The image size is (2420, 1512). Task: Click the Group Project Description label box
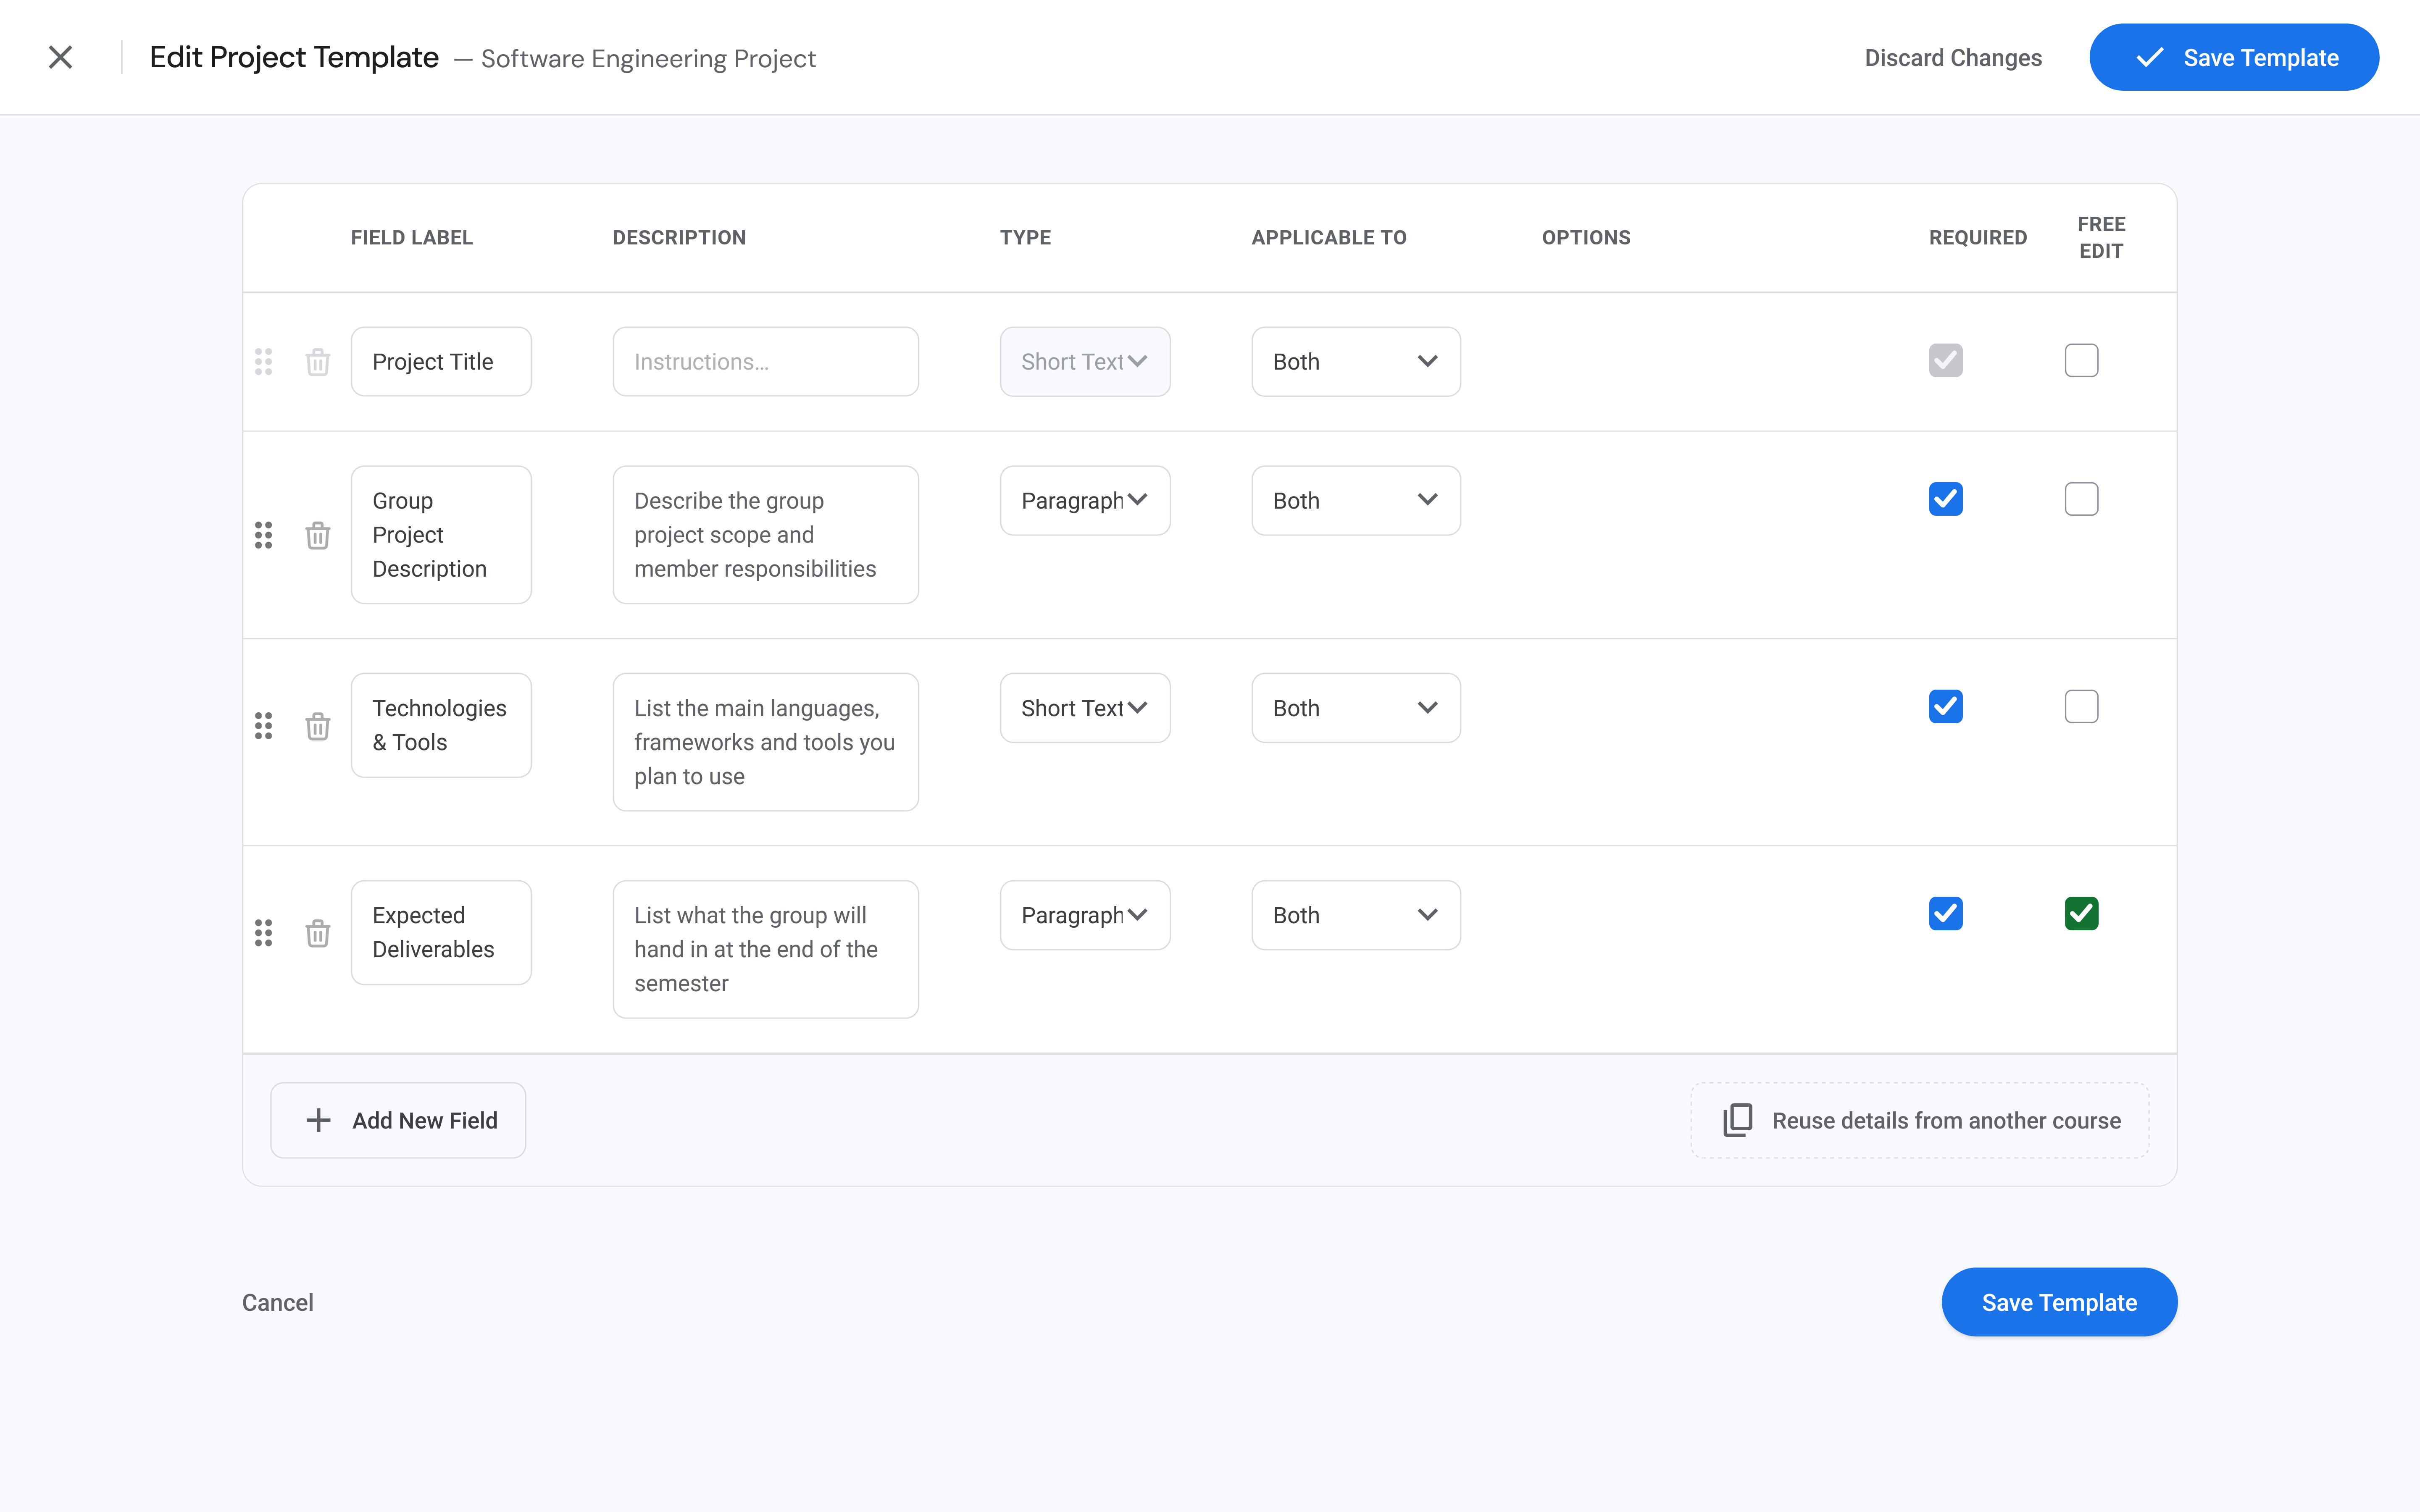pos(441,535)
